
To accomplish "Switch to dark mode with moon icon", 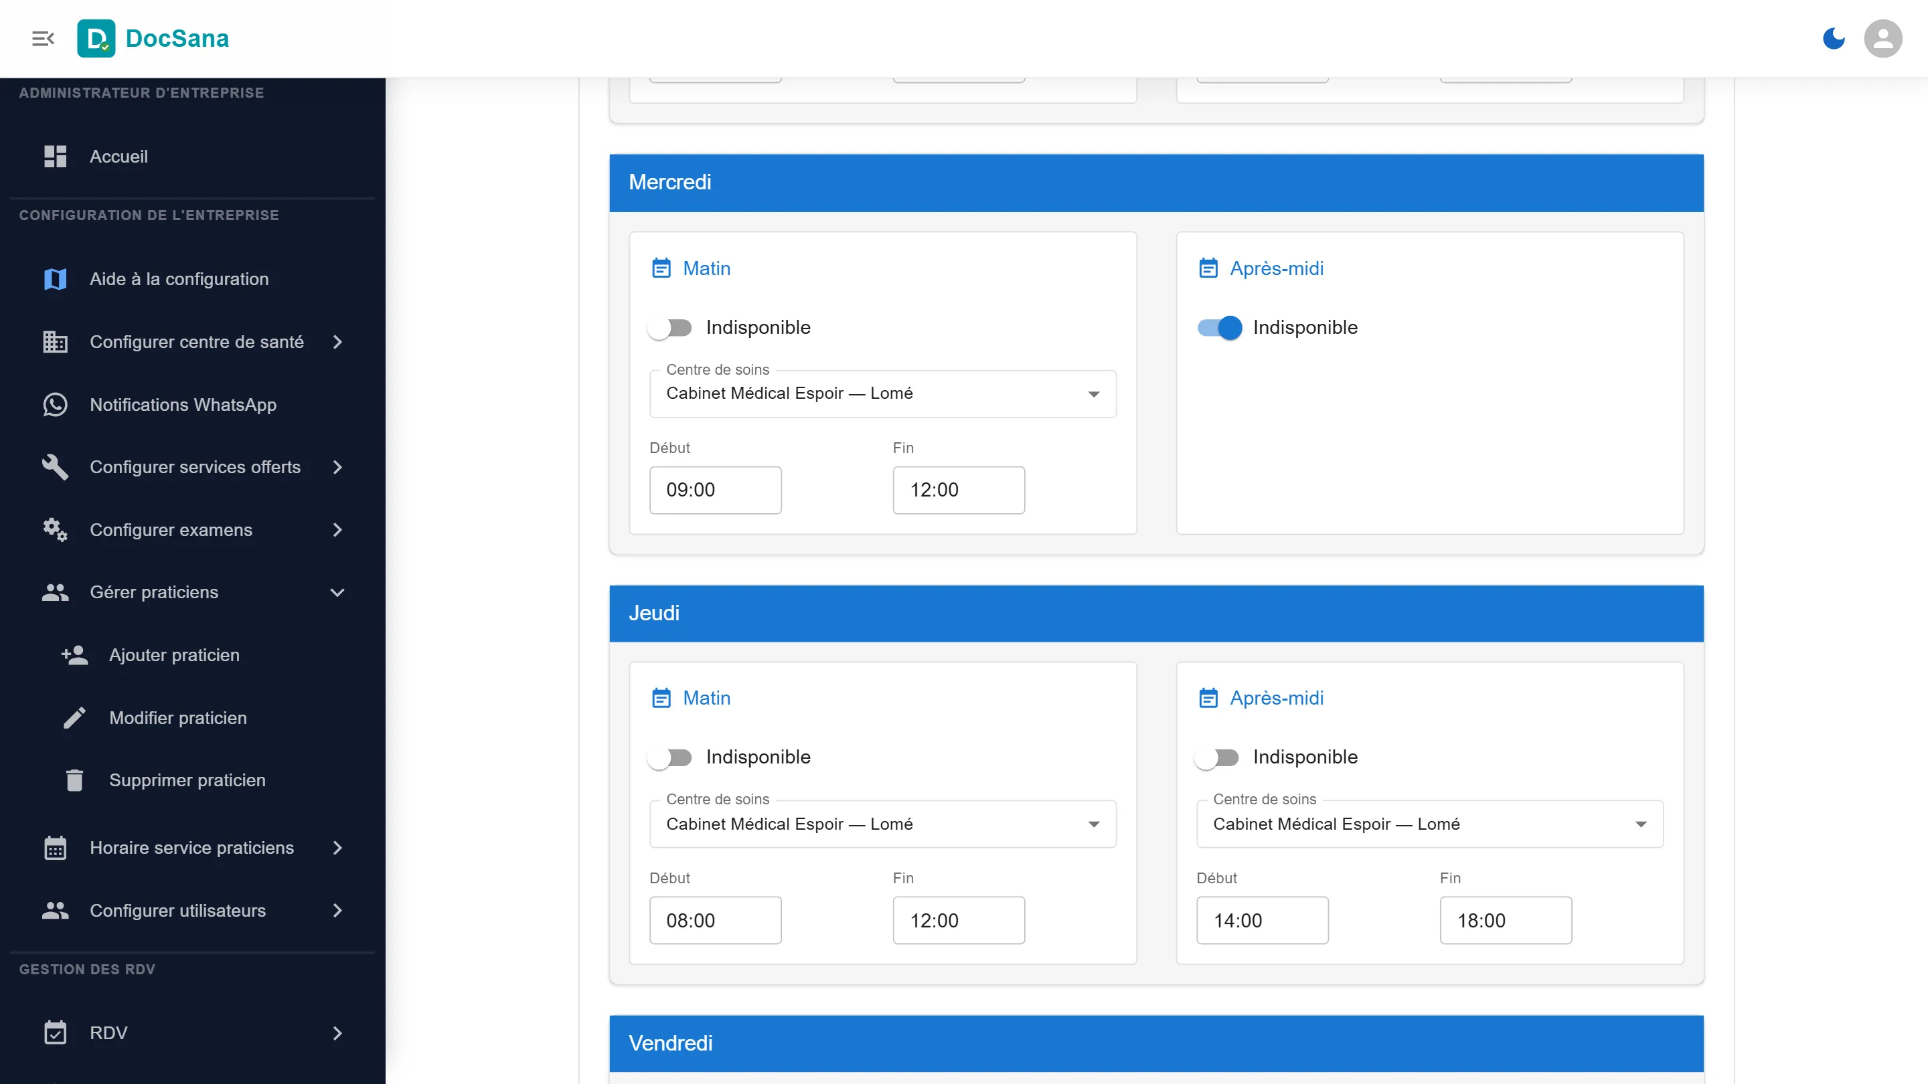I will [x=1834, y=38].
